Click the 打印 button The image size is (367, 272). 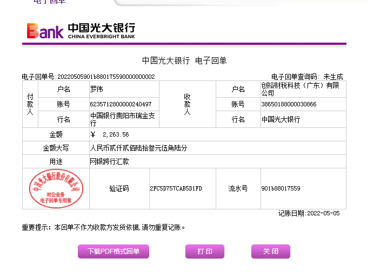point(204,251)
